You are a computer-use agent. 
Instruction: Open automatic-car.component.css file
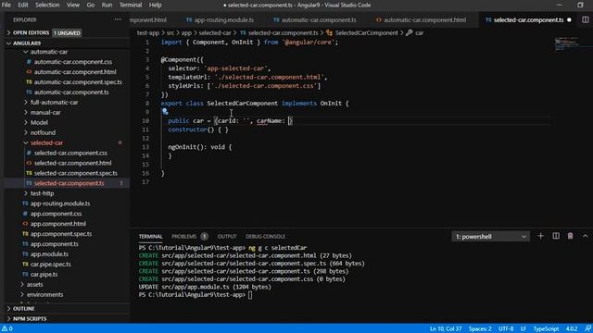(x=72, y=62)
